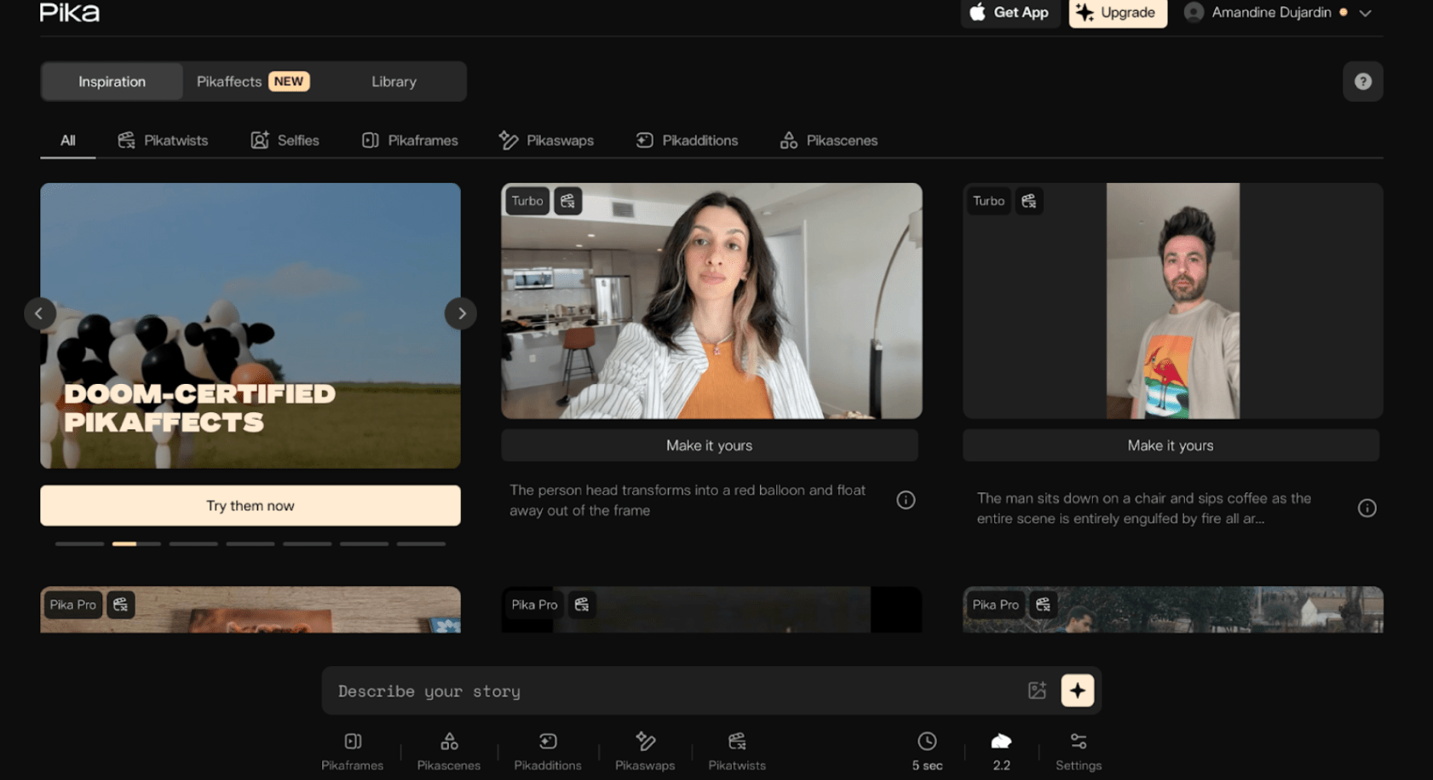Click the add image icon in prompt

pos(1037,691)
